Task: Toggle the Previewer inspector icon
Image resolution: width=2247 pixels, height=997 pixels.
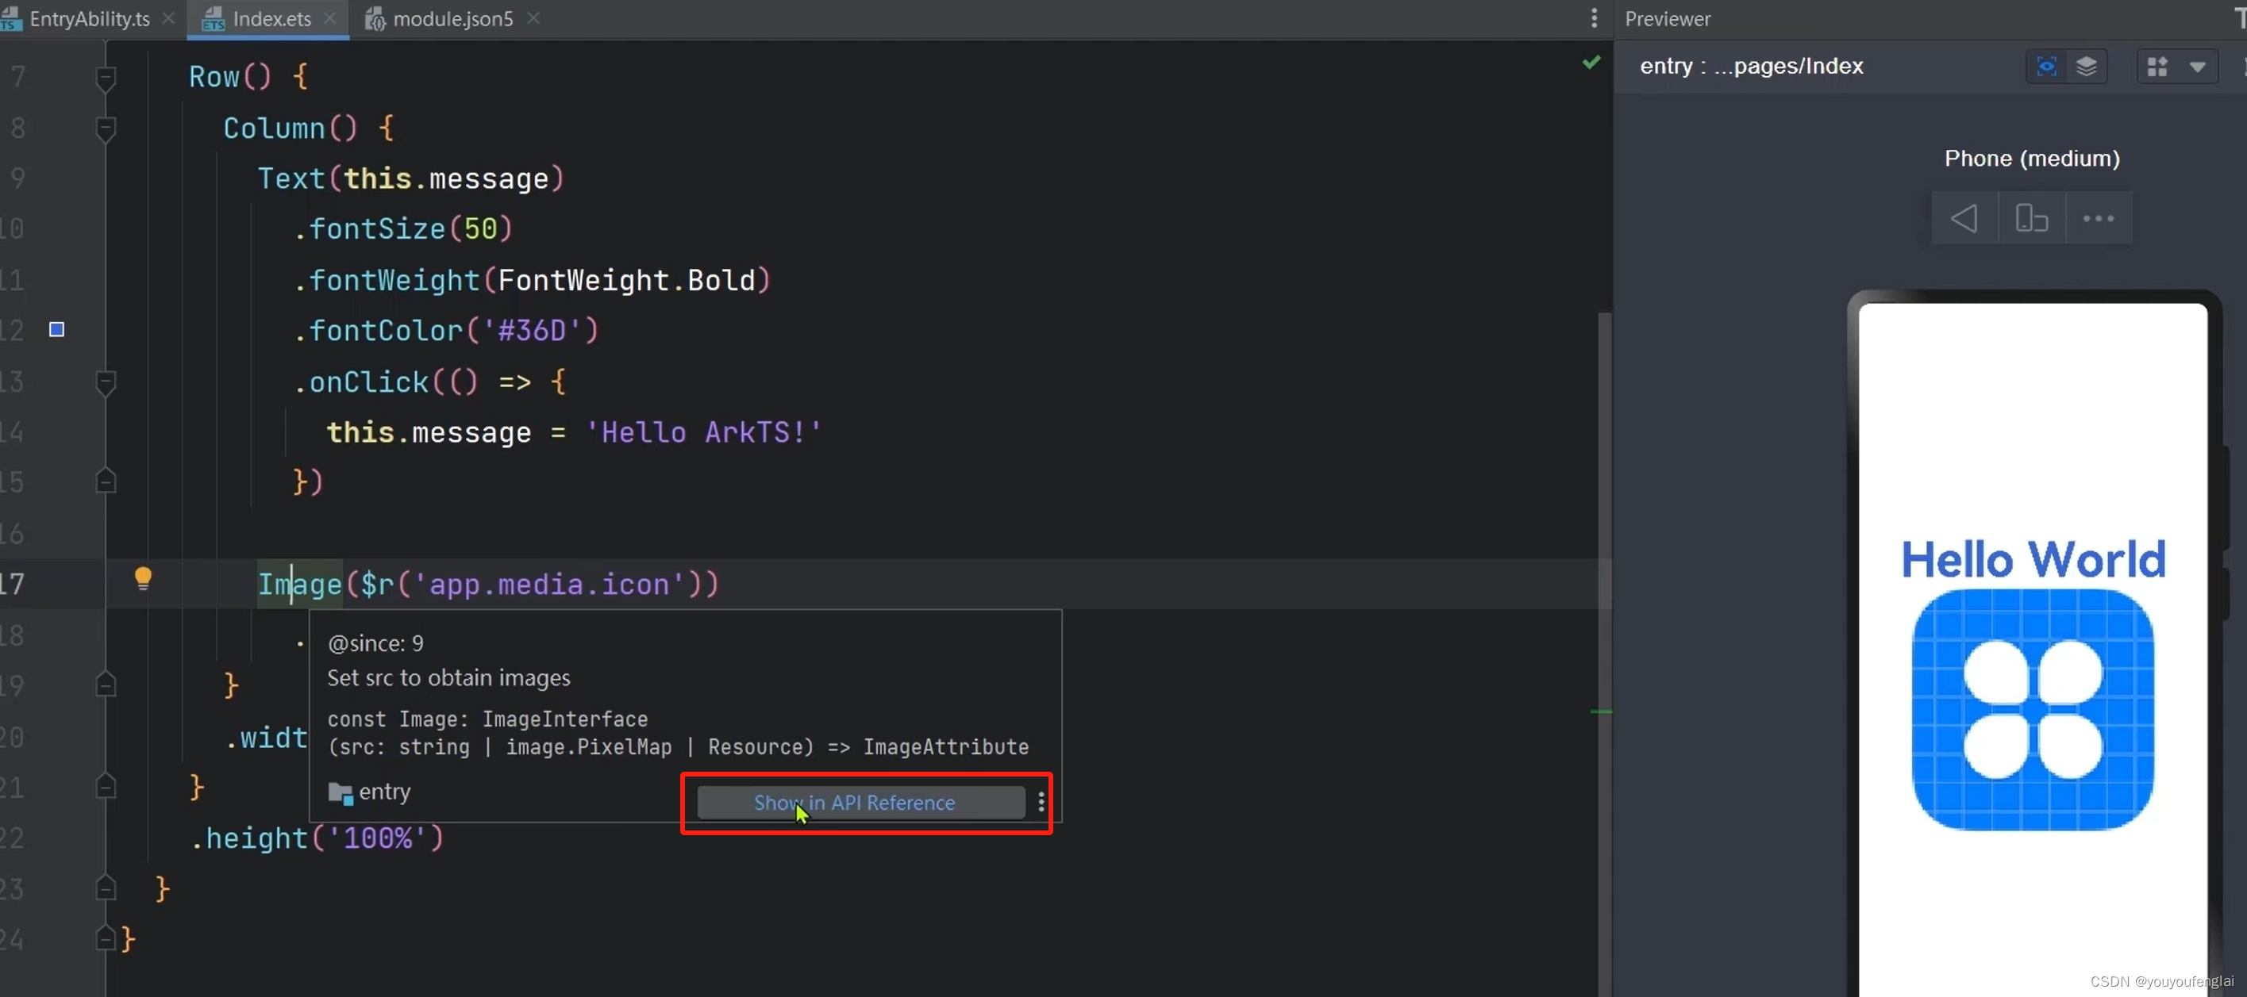Action: point(2046,67)
